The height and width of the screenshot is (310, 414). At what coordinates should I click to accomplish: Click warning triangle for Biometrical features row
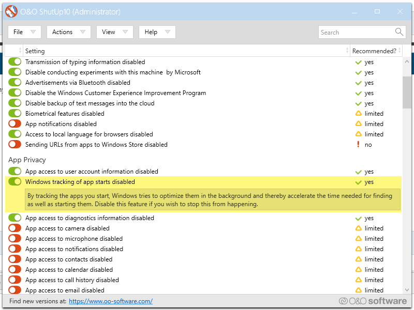(358, 114)
